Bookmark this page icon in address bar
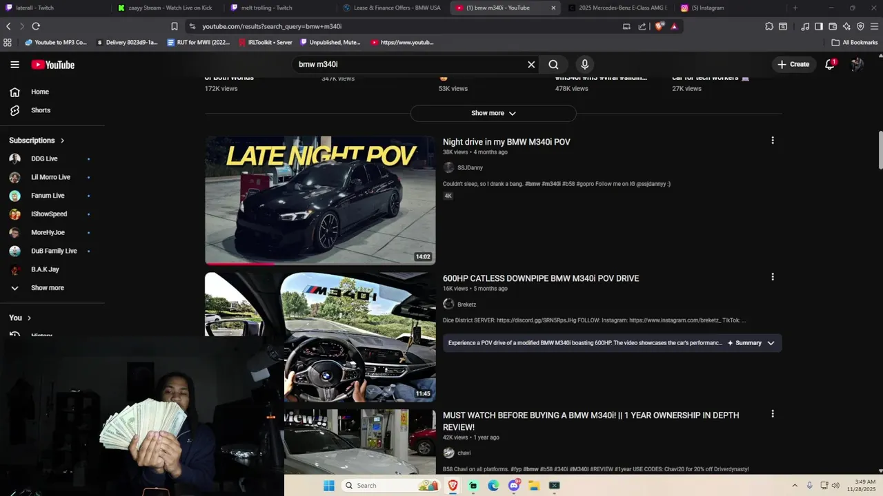883x496 pixels. 175,26
